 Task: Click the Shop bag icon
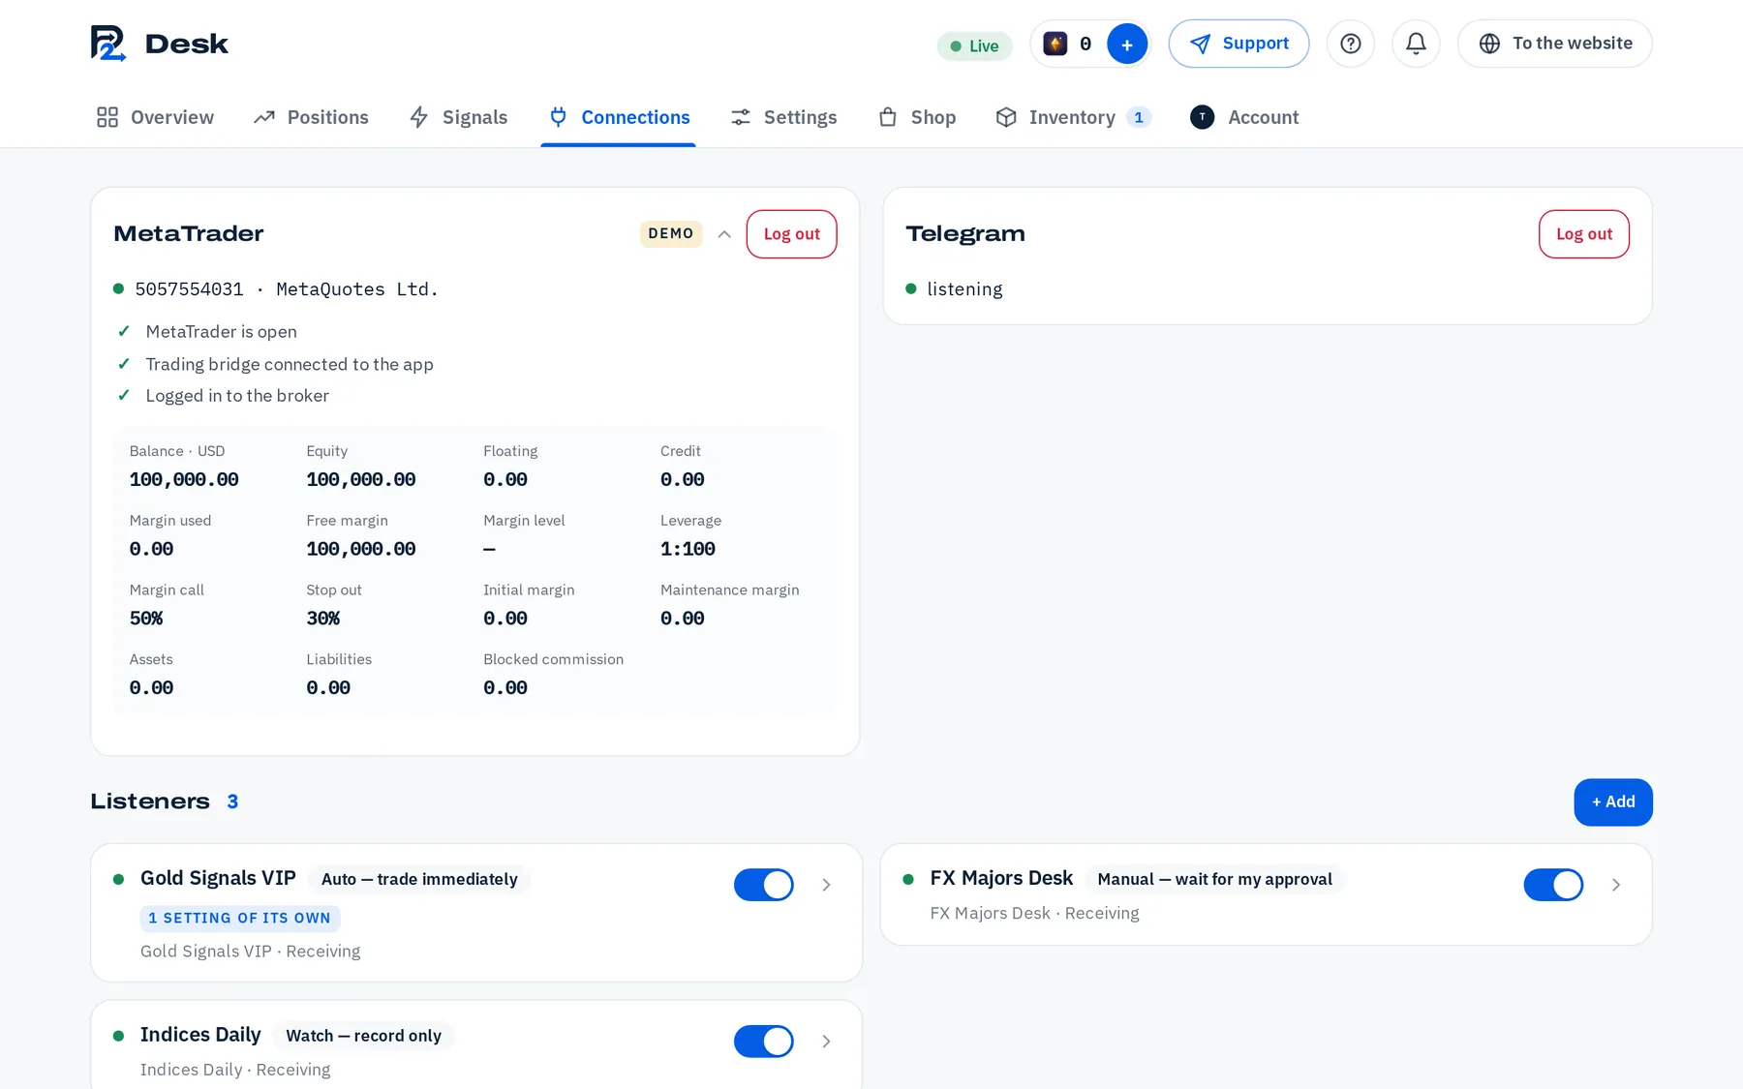(x=888, y=117)
